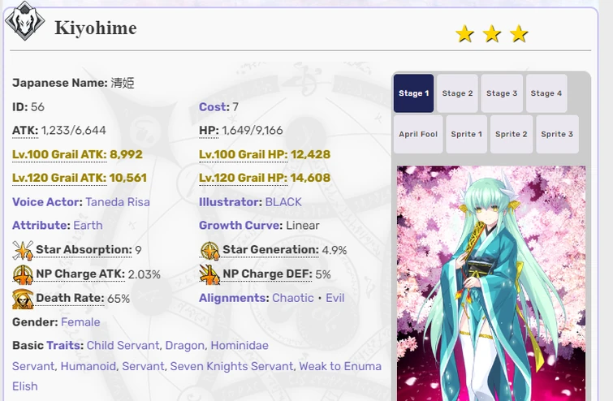This screenshot has width=613, height=401.
Task: Open the Hominidae Servant trait link
Action: 240,346
